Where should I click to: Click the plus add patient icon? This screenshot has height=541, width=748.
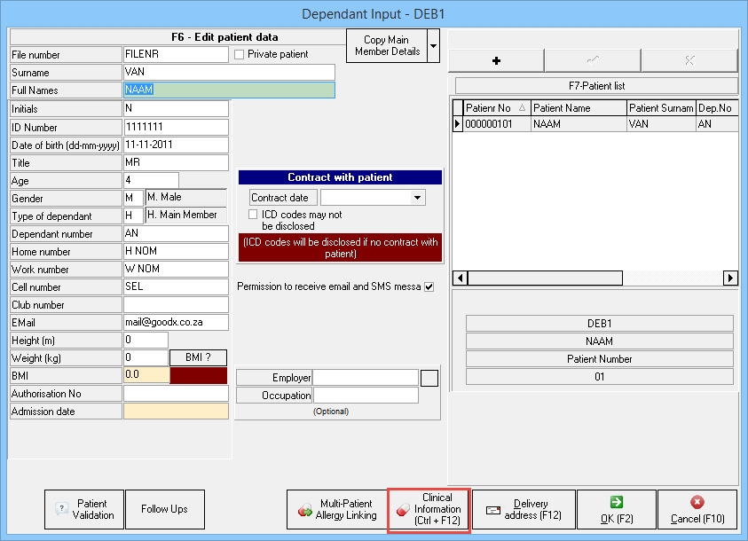coord(496,60)
